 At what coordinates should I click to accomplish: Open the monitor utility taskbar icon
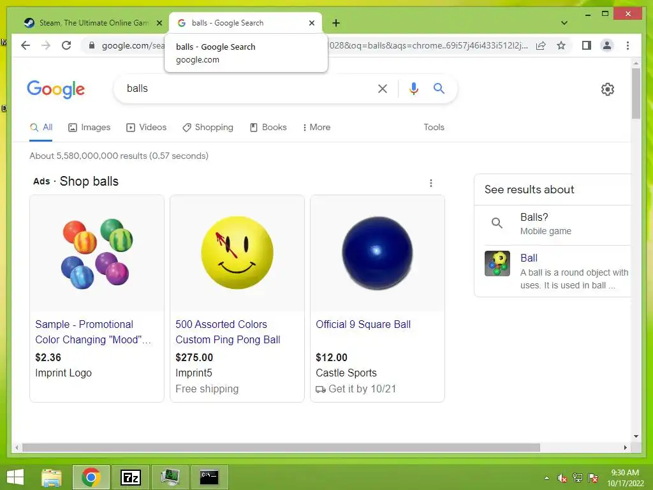coord(170,477)
